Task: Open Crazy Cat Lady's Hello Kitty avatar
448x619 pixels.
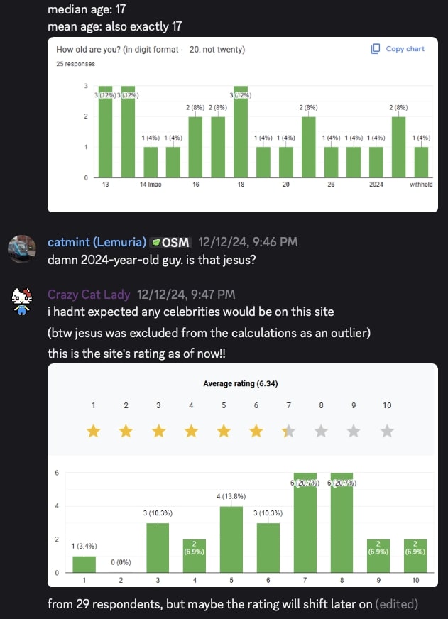Action: 23,301
